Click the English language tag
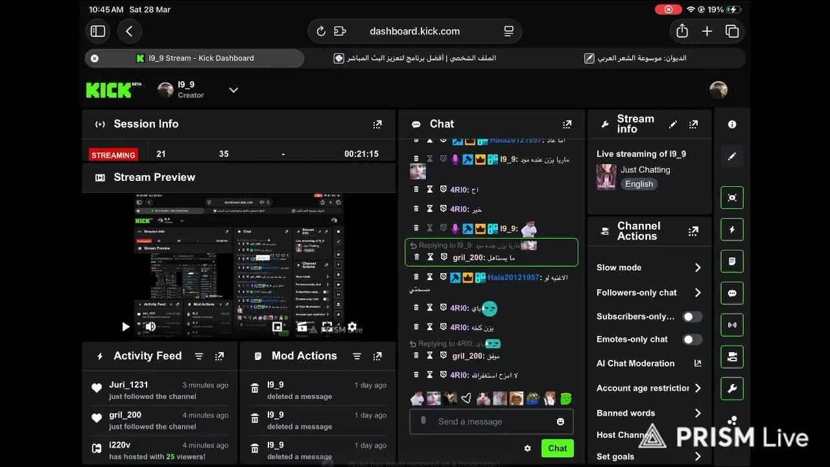 639,184
